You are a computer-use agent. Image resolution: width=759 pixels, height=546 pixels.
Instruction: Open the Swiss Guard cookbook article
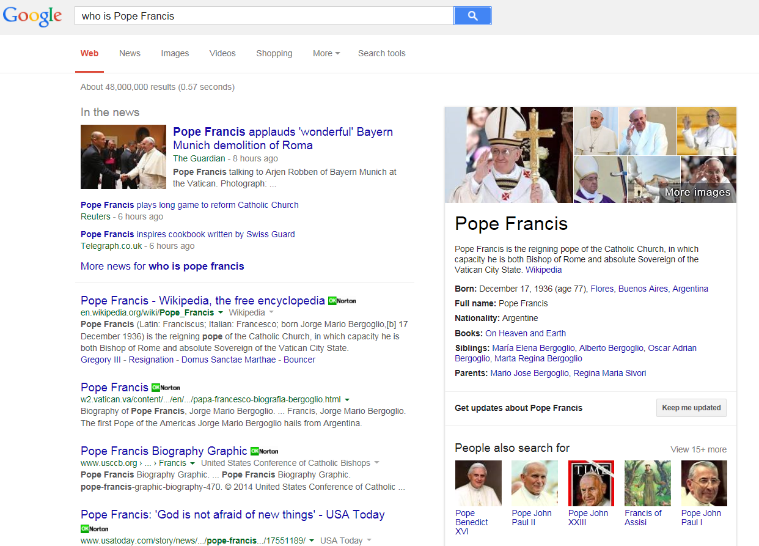188,234
